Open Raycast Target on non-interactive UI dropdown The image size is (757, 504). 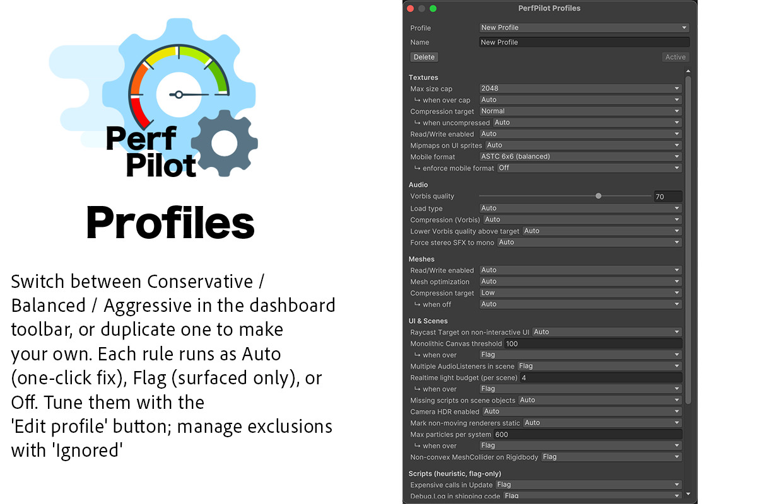coord(607,332)
